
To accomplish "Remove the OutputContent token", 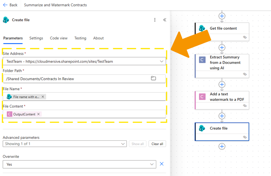I will 38,114.
